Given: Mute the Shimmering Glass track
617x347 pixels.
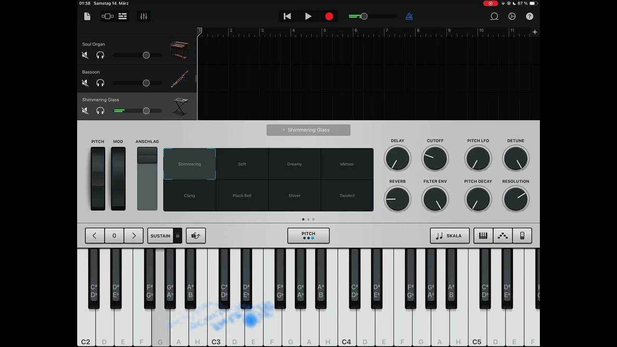Looking at the screenshot, I should [x=85, y=111].
